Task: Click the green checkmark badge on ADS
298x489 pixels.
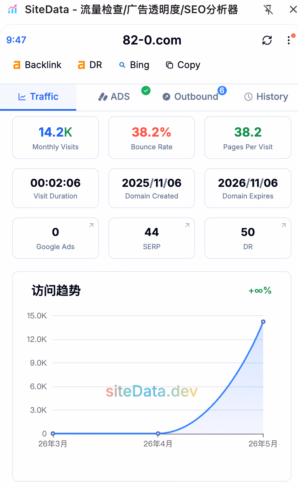Action: (146, 91)
